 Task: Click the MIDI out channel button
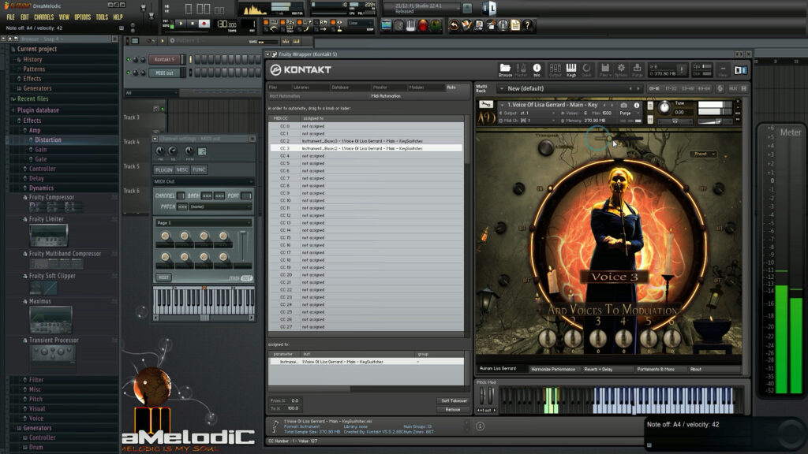164,73
